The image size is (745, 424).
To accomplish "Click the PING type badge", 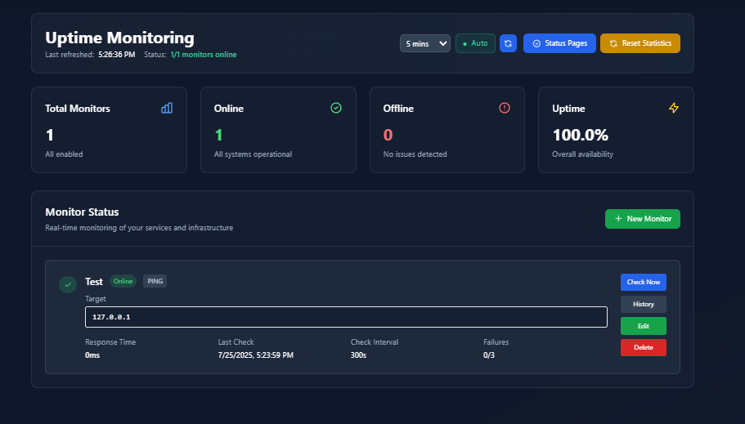I will click(x=155, y=281).
